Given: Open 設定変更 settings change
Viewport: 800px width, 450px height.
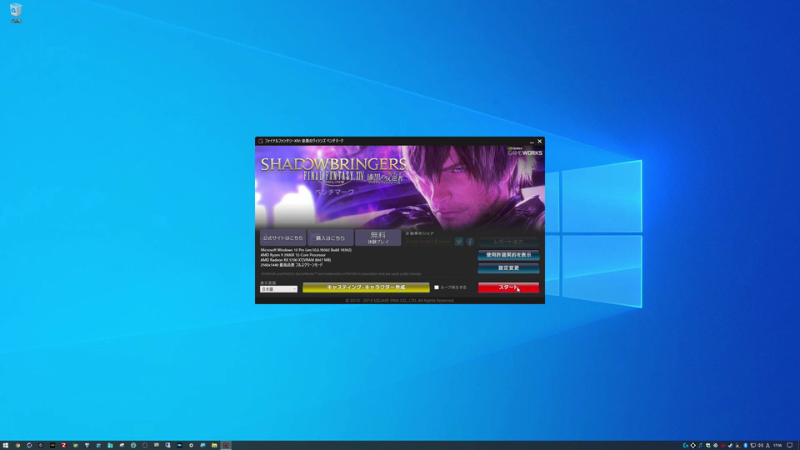Looking at the screenshot, I should tap(508, 268).
